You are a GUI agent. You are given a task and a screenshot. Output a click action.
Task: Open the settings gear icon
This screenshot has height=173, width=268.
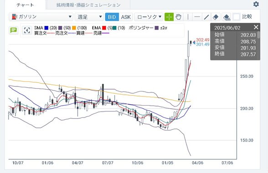click(x=256, y=4)
